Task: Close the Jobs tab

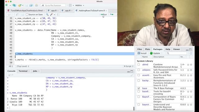Action: [x=39, y=71]
